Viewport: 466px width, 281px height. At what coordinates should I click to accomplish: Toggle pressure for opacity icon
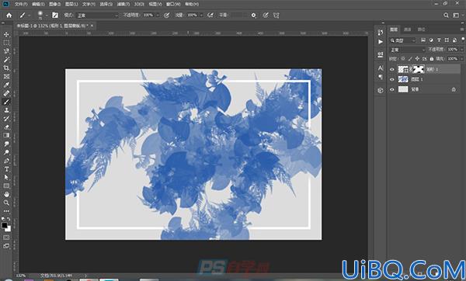(x=167, y=16)
